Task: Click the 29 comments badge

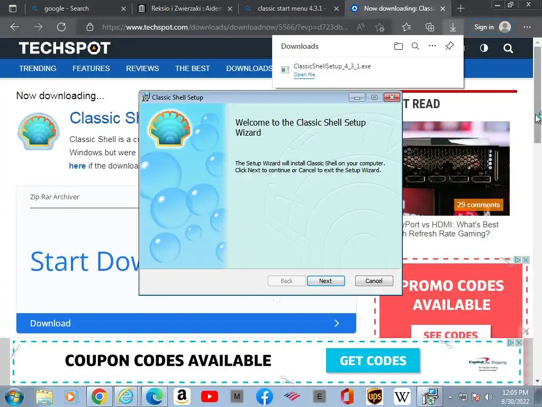Action: (x=478, y=205)
